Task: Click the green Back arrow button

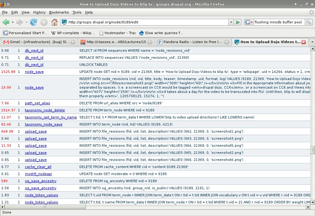Action: (6, 22)
